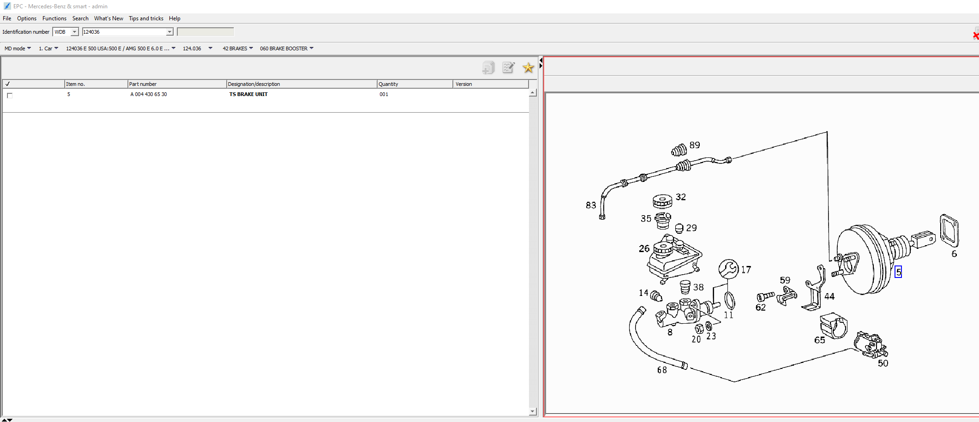Click the small arrows at bottom-left corner
The image size is (979, 422).
coord(7,420)
